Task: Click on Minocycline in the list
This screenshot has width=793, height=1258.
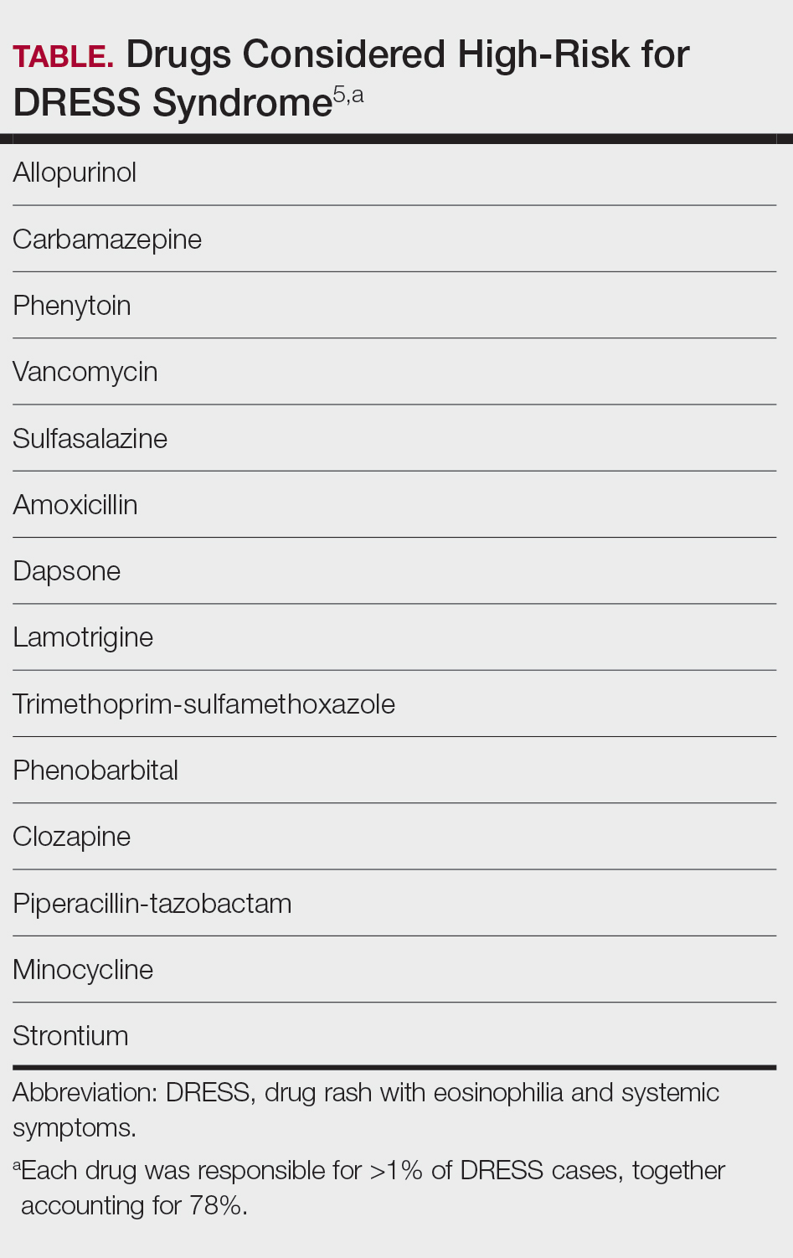Action: tap(83, 970)
